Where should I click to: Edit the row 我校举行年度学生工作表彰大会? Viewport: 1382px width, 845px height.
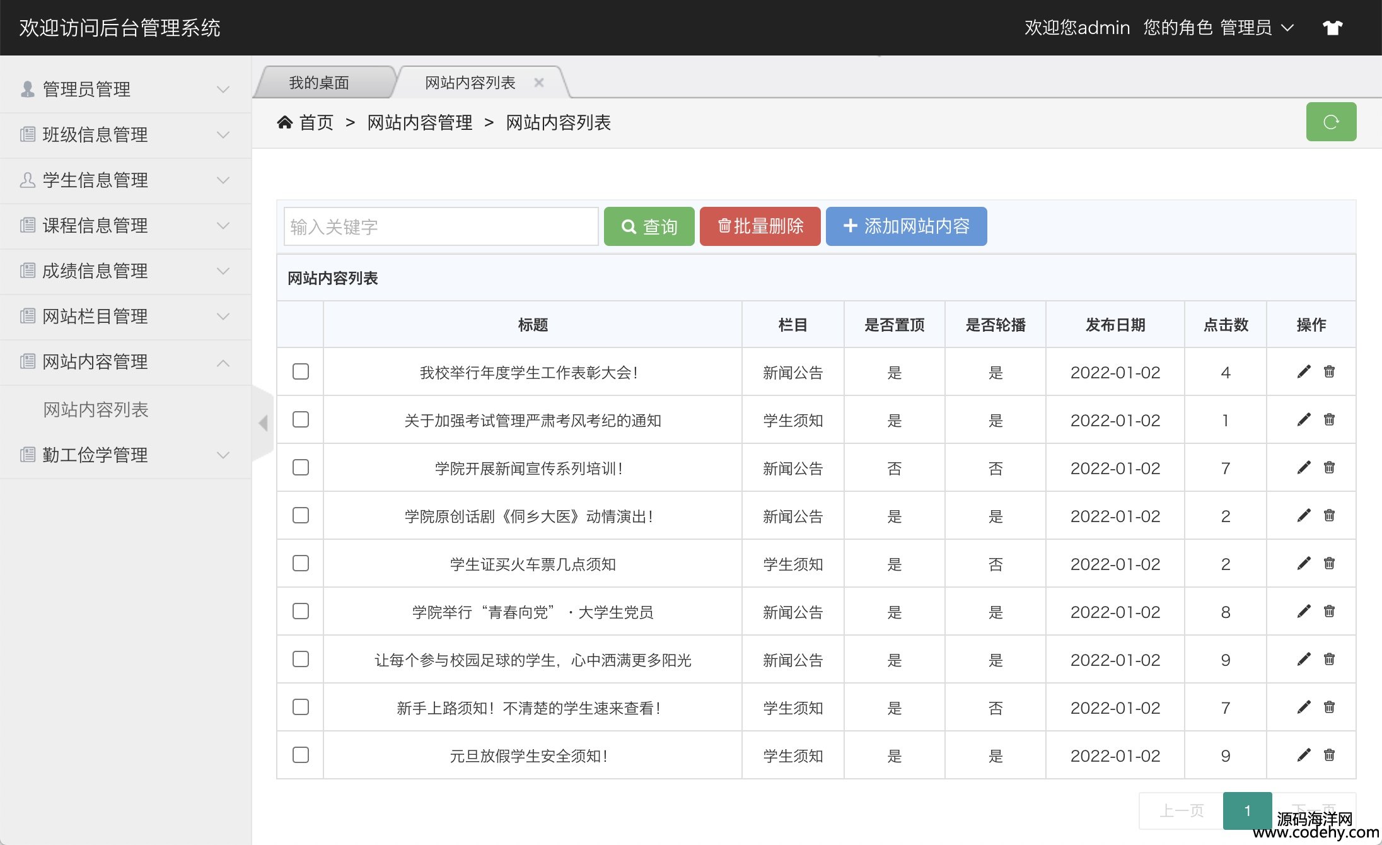click(x=1304, y=371)
